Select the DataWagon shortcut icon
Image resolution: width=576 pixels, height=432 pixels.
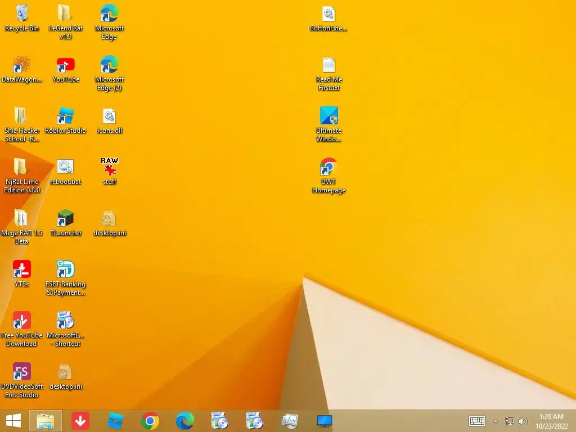click(22, 69)
